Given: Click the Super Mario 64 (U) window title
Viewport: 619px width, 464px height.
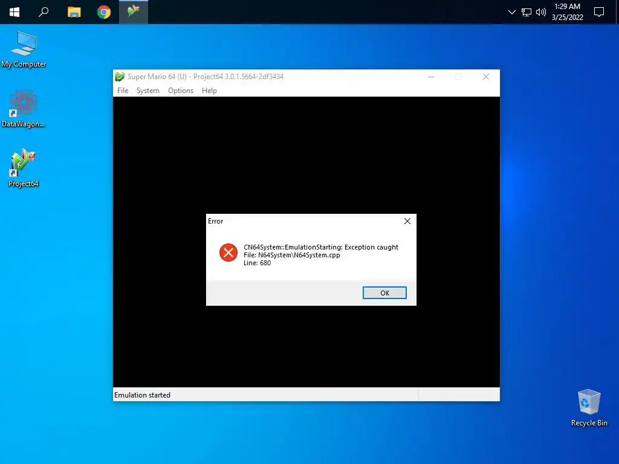Looking at the screenshot, I should 206,77.
